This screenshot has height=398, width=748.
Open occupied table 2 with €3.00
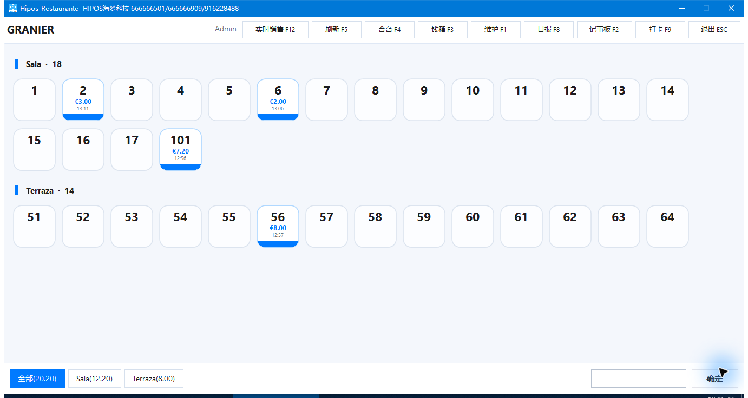pyautogui.click(x=83, y=99)
